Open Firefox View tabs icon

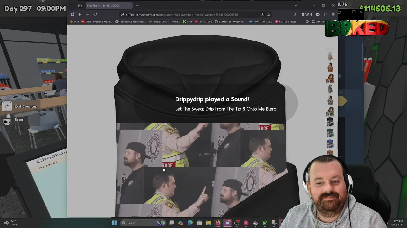[x=80, y=5]
